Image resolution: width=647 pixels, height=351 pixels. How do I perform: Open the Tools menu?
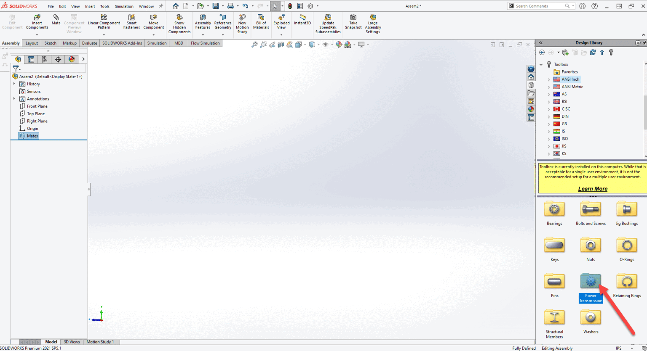pos(105,6)
